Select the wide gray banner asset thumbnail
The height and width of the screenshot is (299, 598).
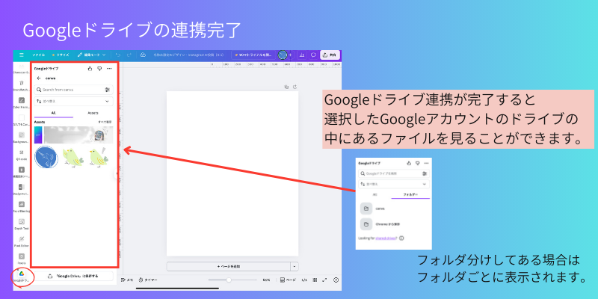pyautogui.click(x=78, y=135)
